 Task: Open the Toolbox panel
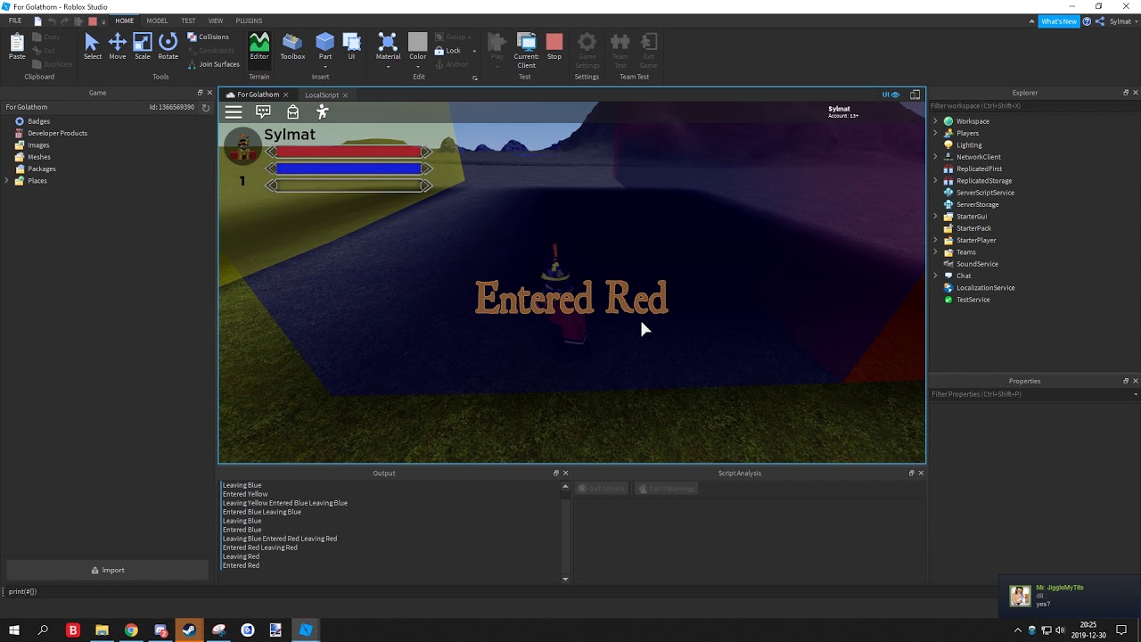[292, 46]
